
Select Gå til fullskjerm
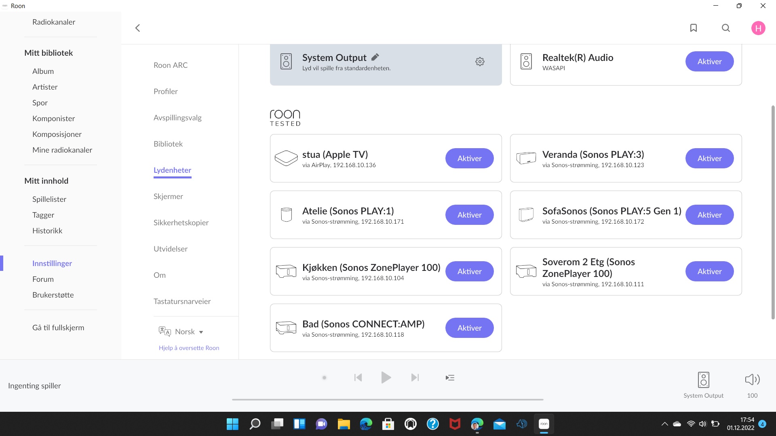tap(58, 327)
